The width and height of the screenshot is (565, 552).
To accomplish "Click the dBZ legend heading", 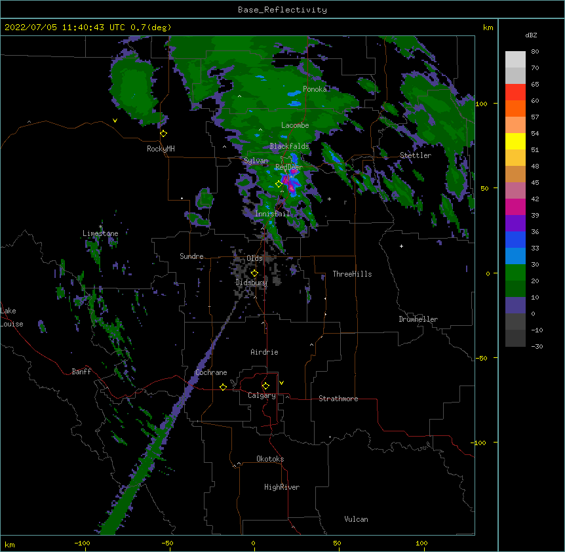I will pos(531,35).
